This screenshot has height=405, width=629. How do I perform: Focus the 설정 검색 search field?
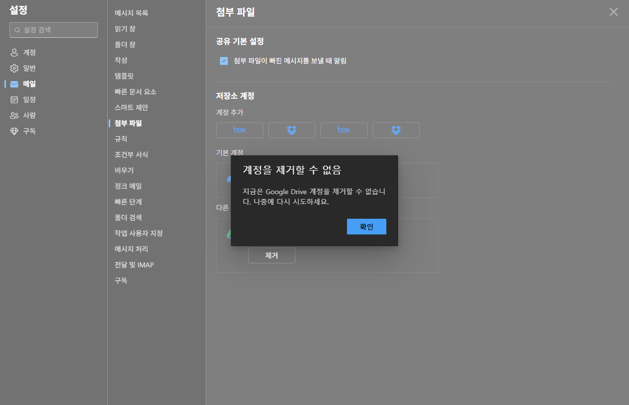pos(54,30)
